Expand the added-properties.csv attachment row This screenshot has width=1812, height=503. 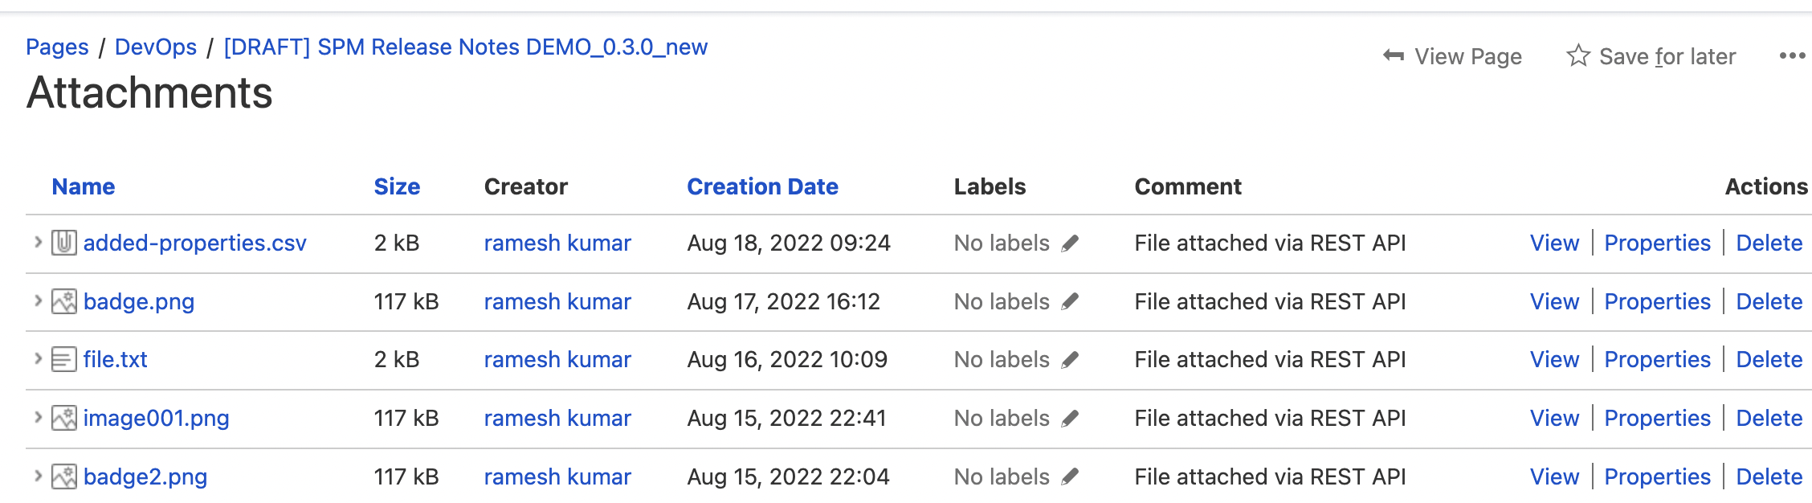pyautogui.click(x=38, y=242)
